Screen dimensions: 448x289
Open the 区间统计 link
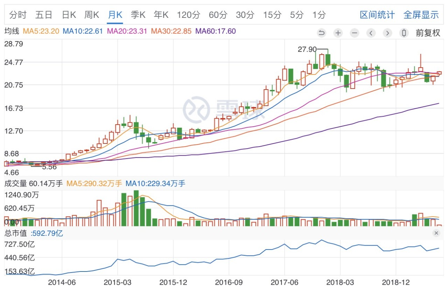(377, 15)
